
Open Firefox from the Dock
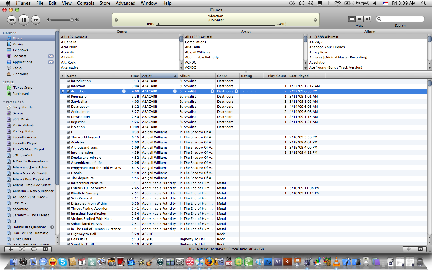pyautogui.click(x=209, y=262)
